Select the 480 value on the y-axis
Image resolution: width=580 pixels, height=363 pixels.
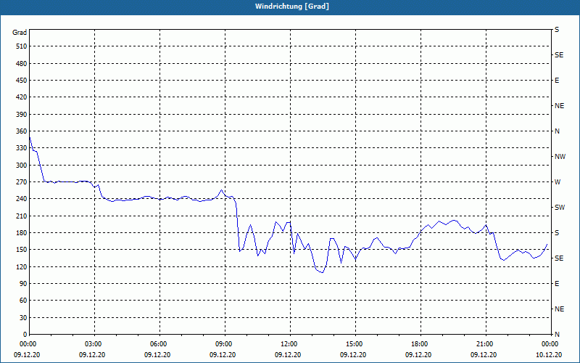point(22,64)
